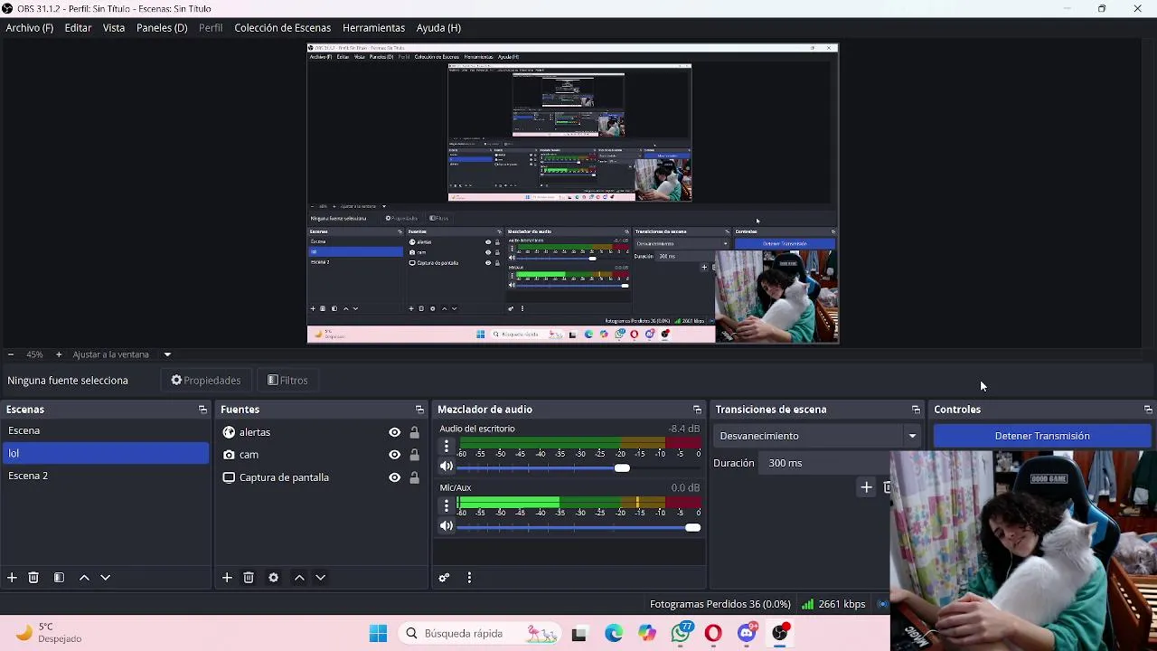Click the Búsqueda rápida taskbar search box
The height and width of the screenshot is (651, 1157).
point(482,634)
